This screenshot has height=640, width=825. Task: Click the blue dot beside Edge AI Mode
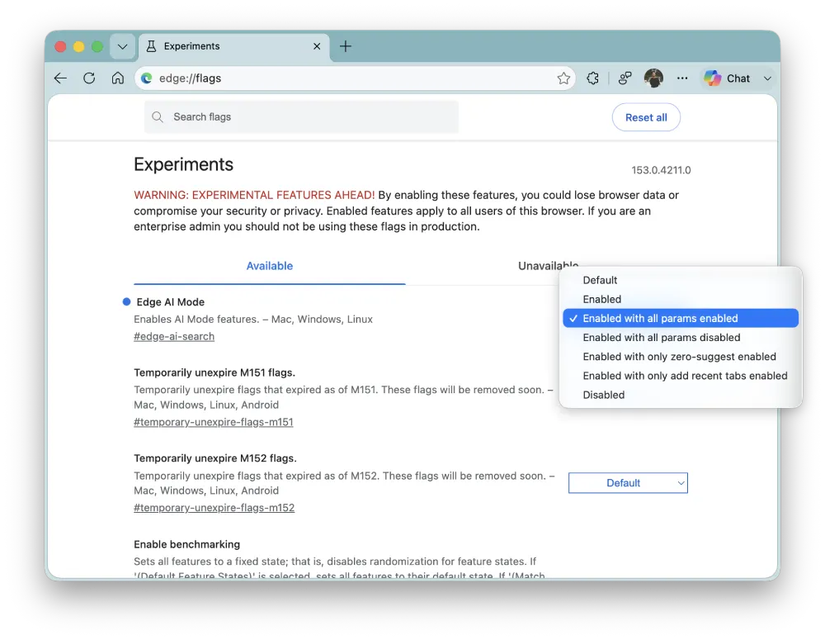tap(126, 301)
